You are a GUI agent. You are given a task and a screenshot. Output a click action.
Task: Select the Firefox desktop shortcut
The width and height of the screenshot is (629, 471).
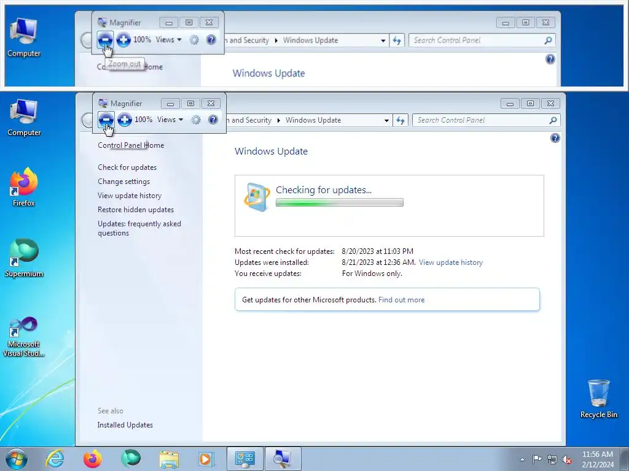tap(24, 188)
